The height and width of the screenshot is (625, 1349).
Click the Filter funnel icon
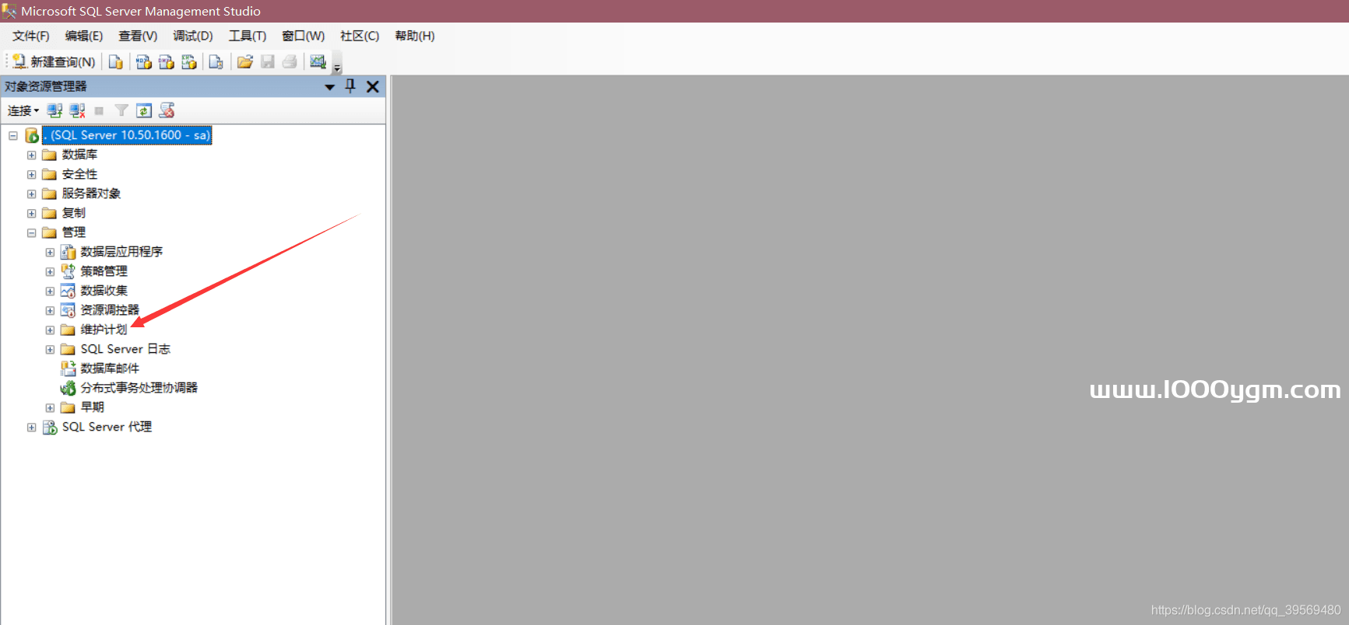(121, 110)
